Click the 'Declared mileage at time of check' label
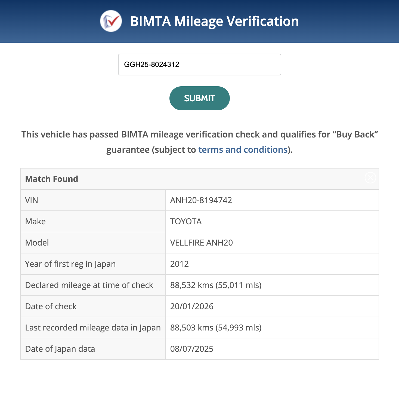The image size is (399, 401). (x=89, y=285)
